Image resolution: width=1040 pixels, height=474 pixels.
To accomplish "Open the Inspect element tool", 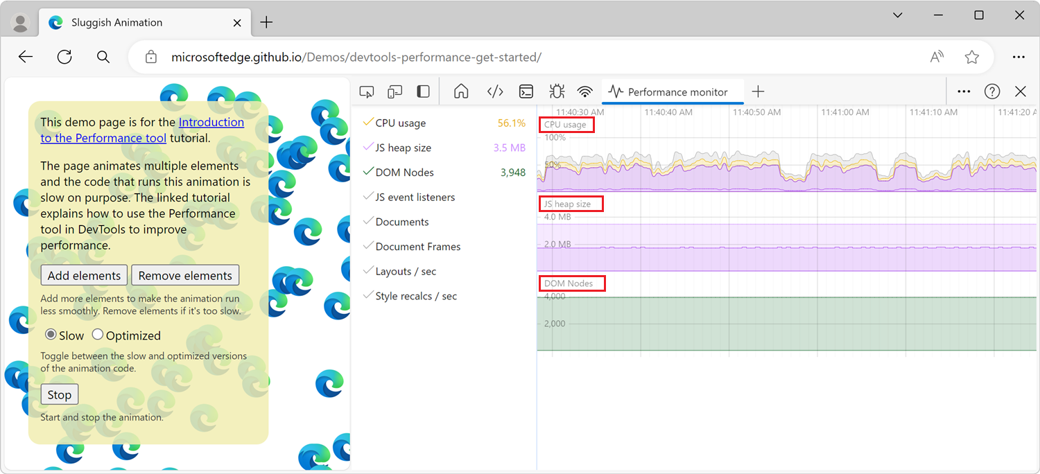I will click(x=367, y=91).
